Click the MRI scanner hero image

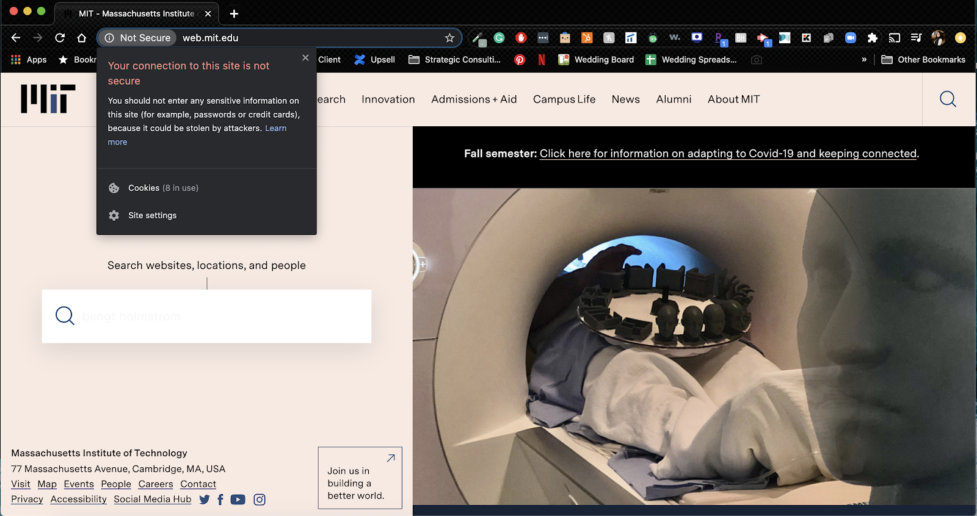point(694,346)
